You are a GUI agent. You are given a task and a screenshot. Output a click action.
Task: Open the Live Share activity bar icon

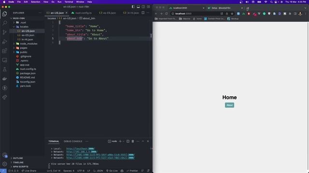4,97
